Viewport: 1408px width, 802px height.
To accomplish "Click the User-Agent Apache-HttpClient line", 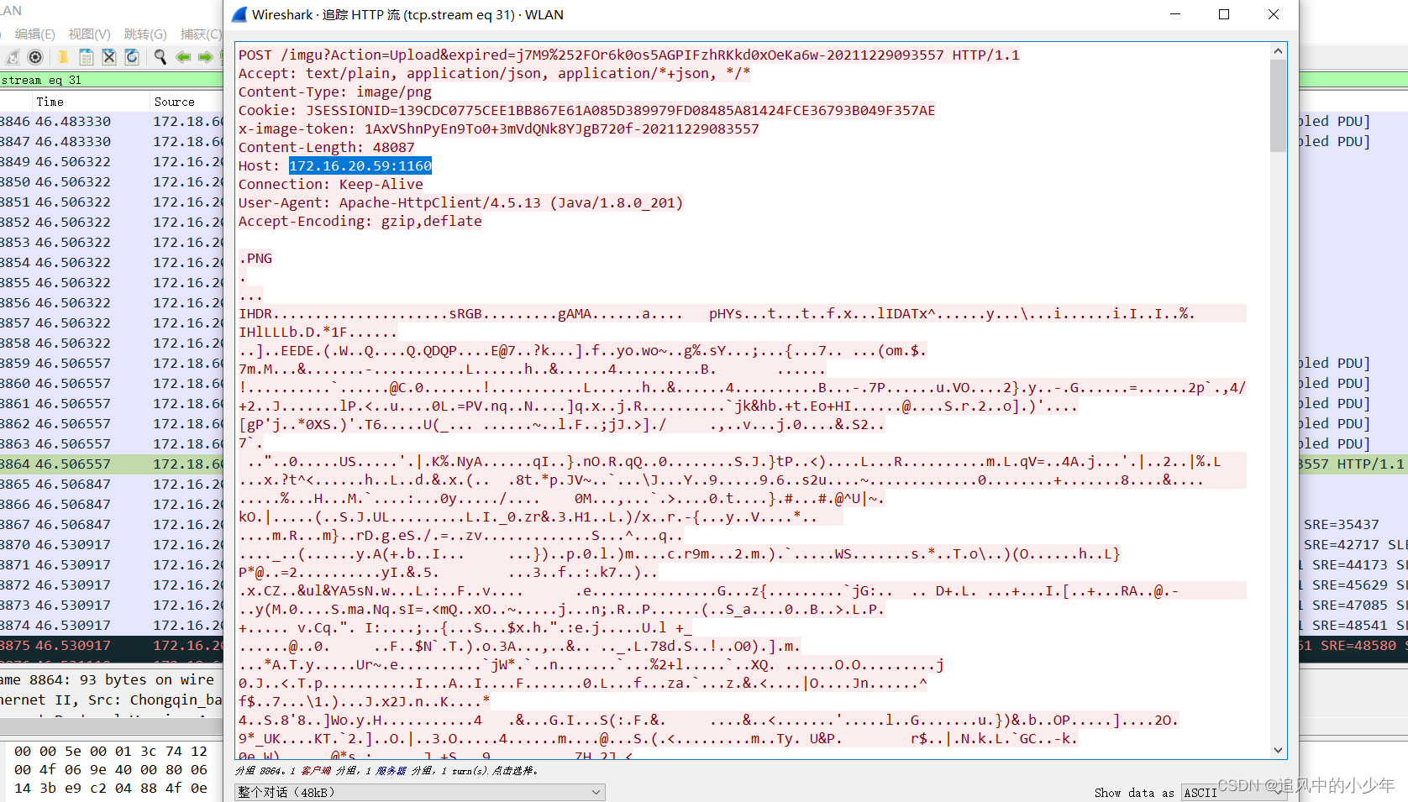I will click(x=460, y=202).
